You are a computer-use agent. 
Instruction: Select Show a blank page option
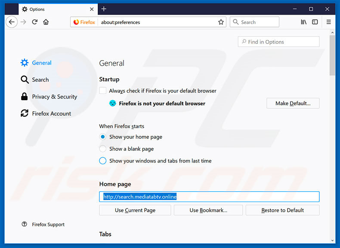click(x=103, y=149)
